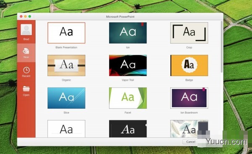Maximize the window with green button
Image resolution: width=252 pixels, height=154 pixels.
pyautogui.click(x=30, y=16)
